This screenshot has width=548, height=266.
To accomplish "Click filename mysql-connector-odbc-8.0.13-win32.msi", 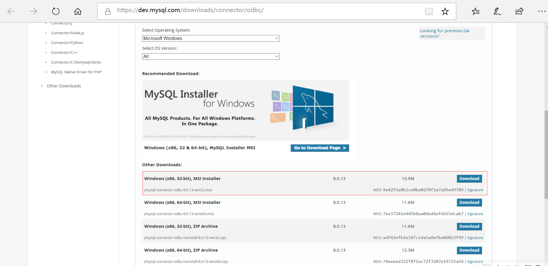I will [178, 190].
